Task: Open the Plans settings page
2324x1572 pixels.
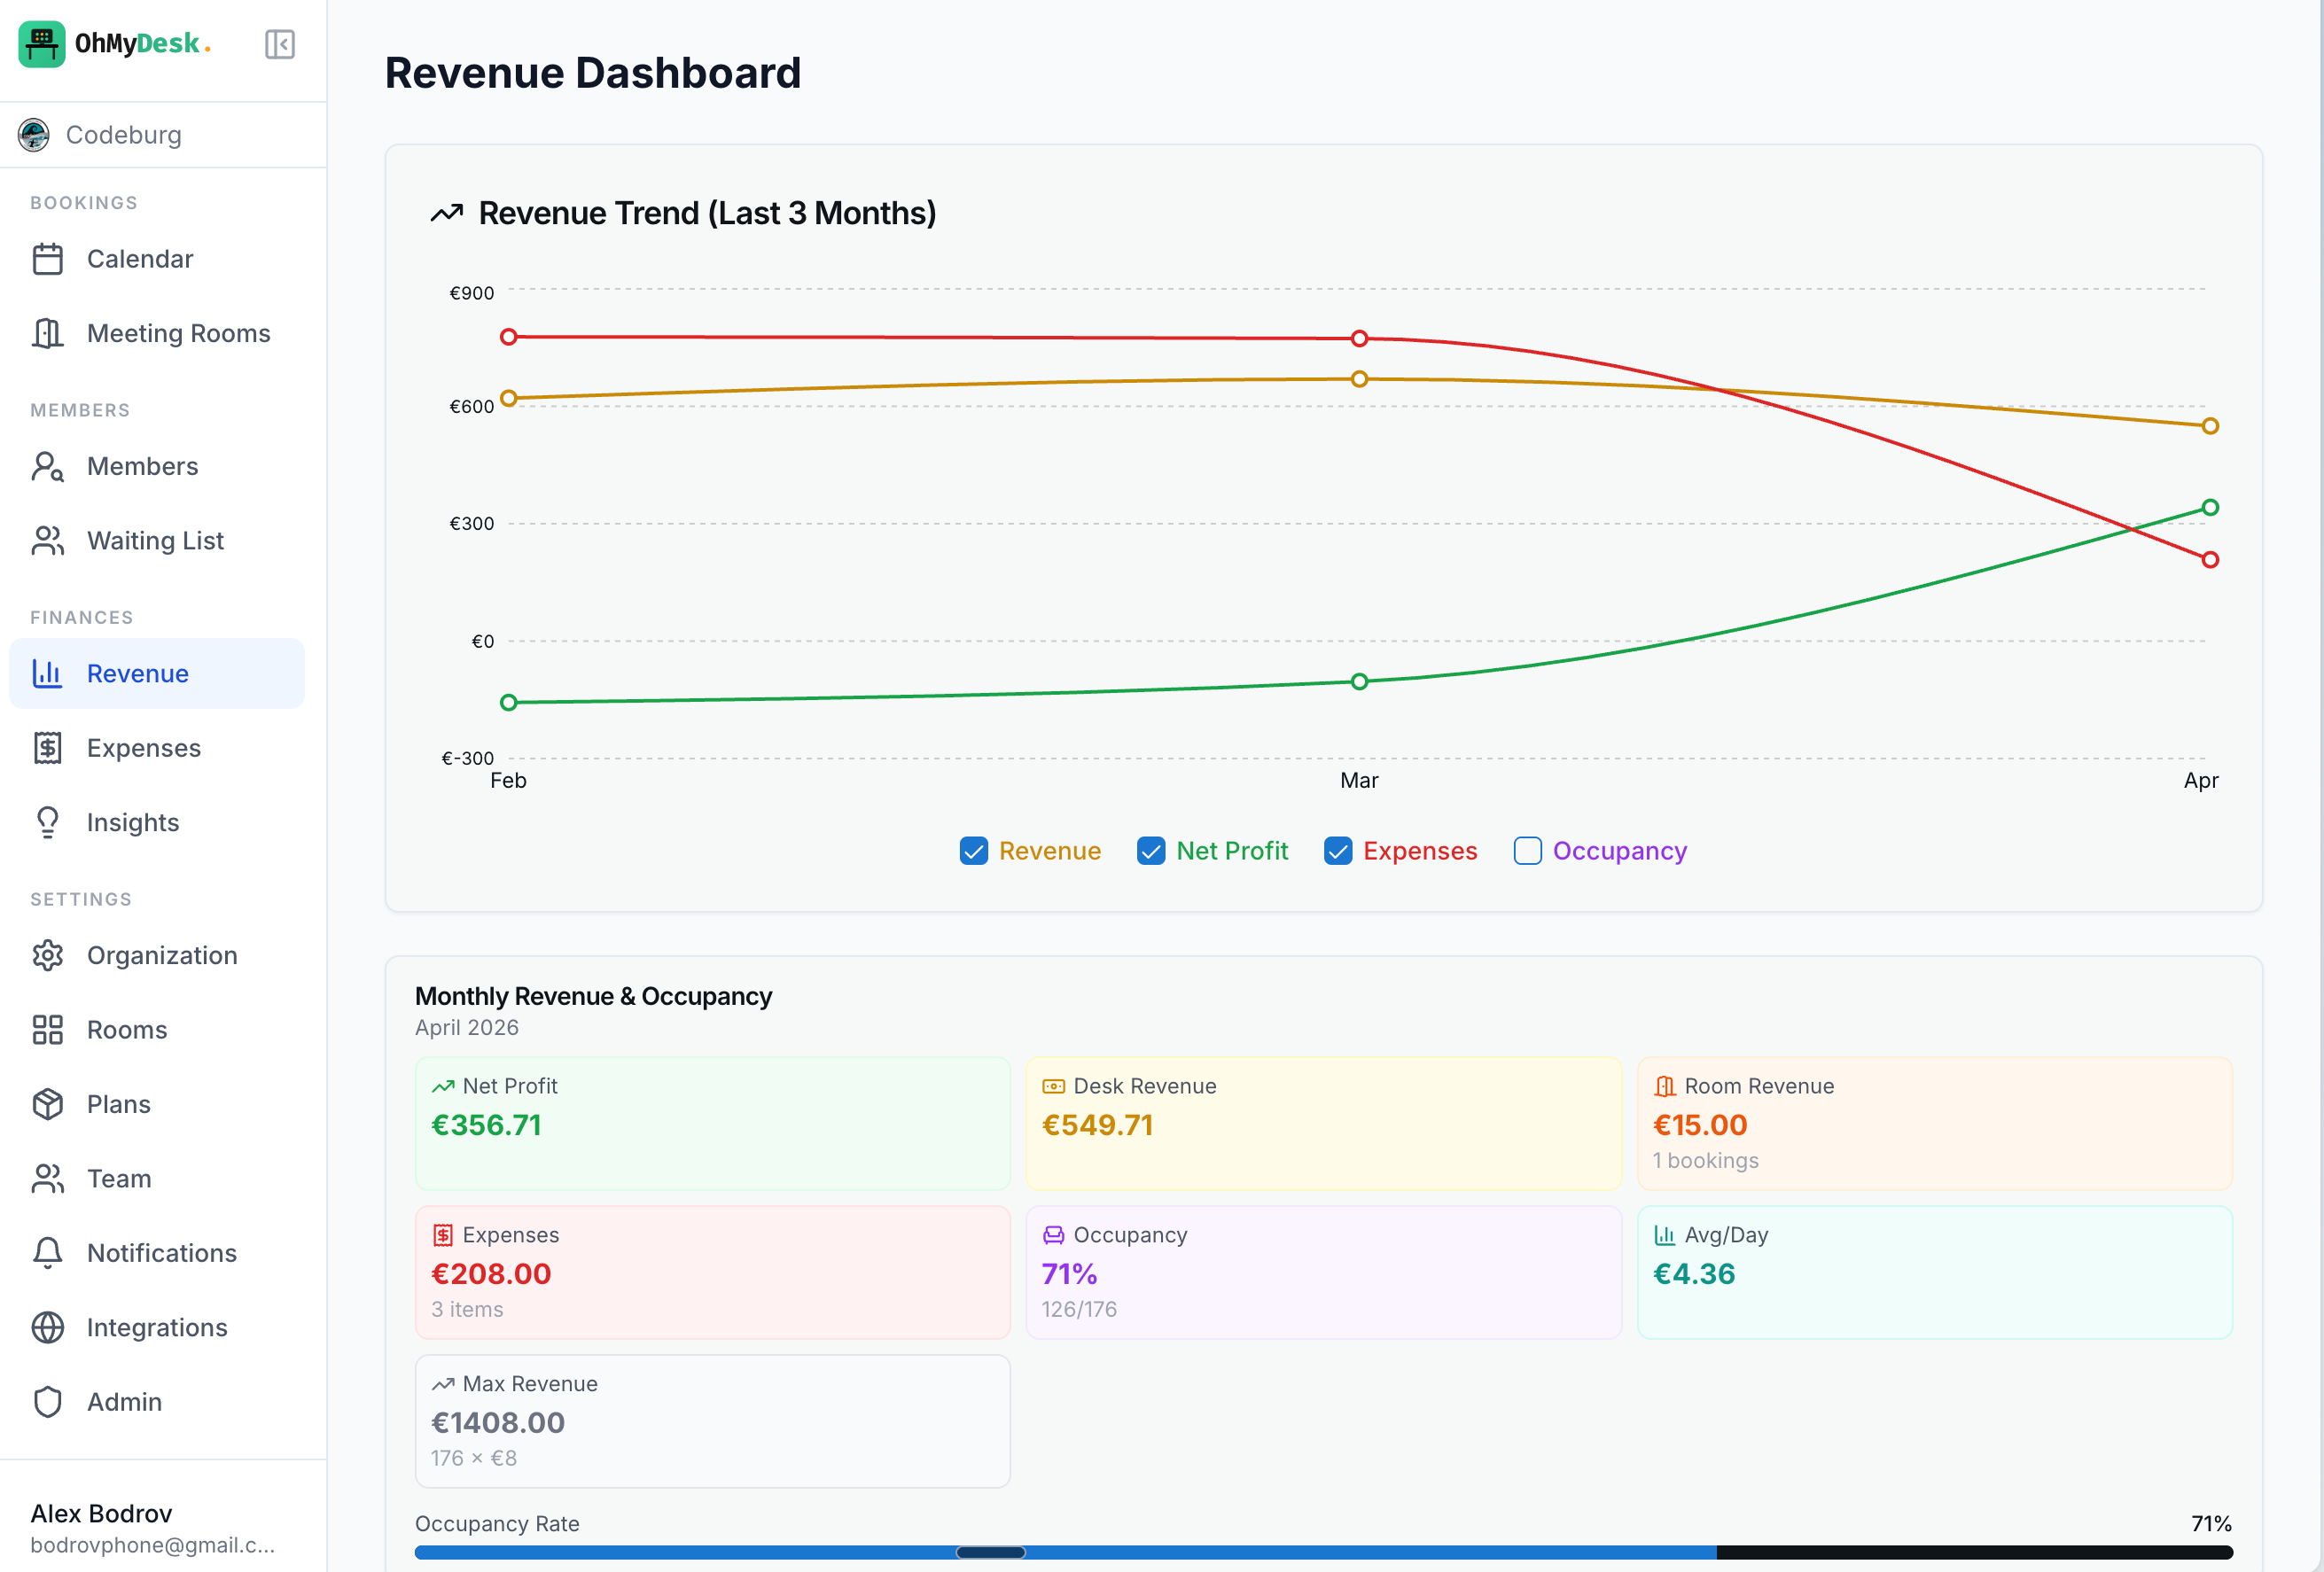Action: point(119,1104)
